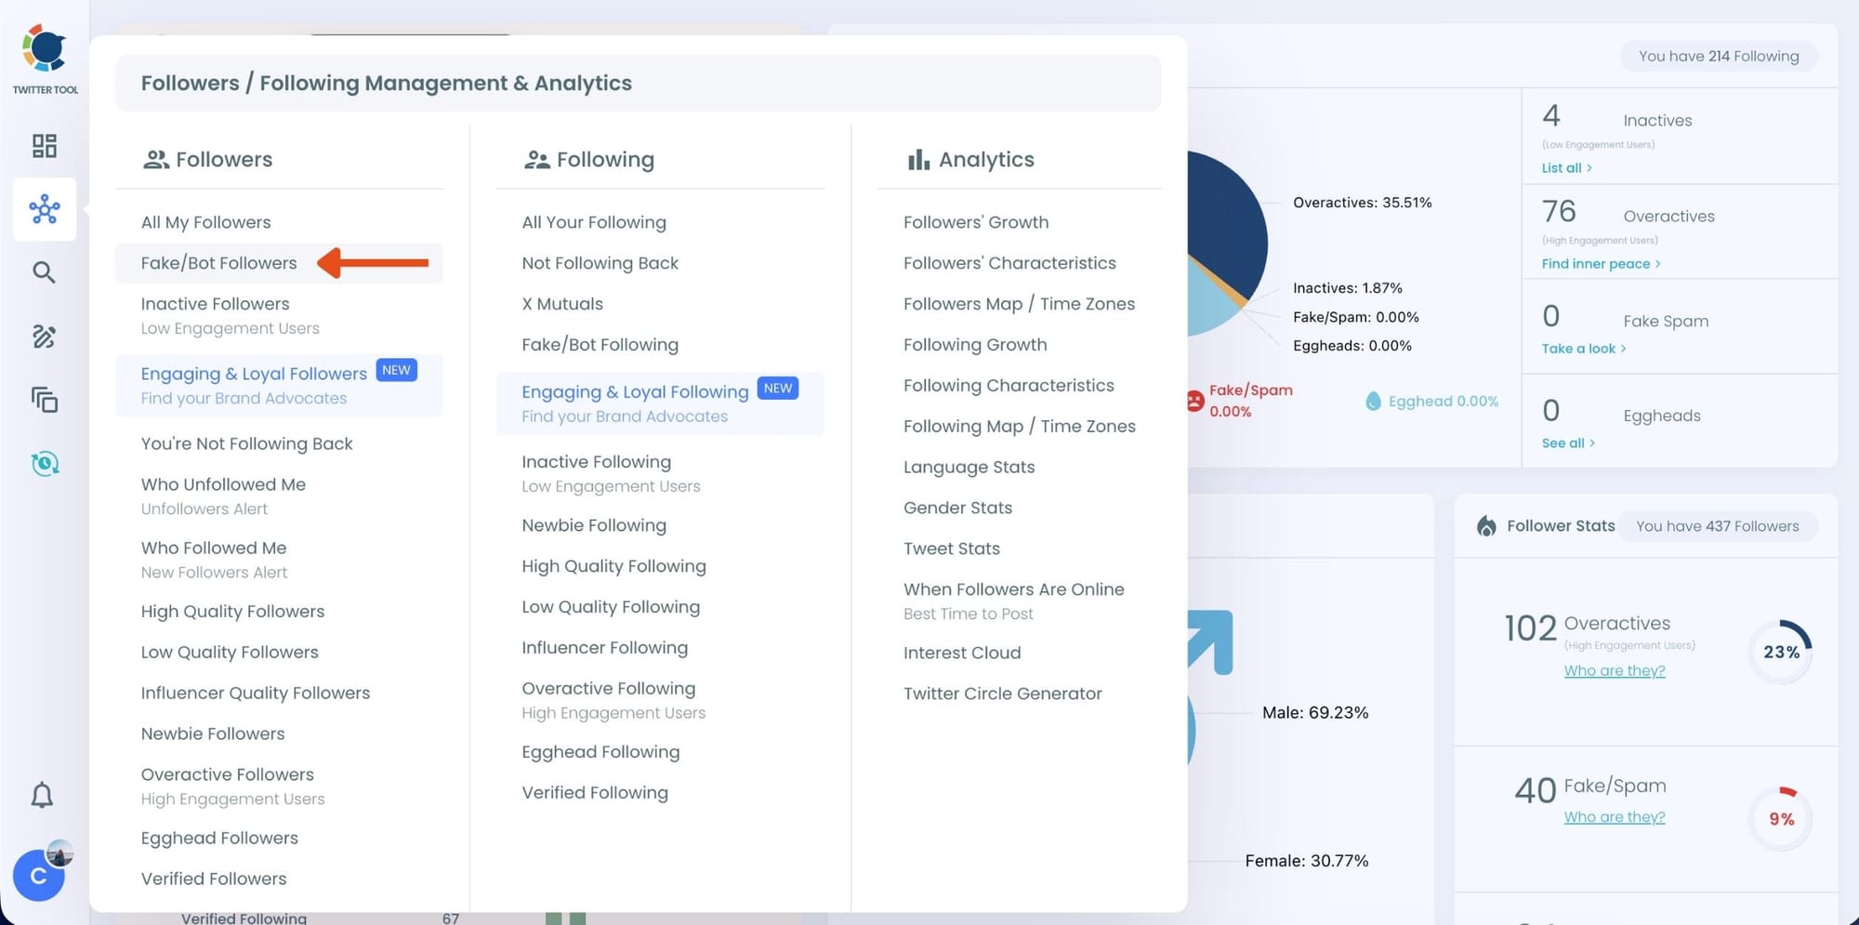Select Low Quality Followers
Viewport: 1859px width, 925px height.
click(x=230, y=653)
